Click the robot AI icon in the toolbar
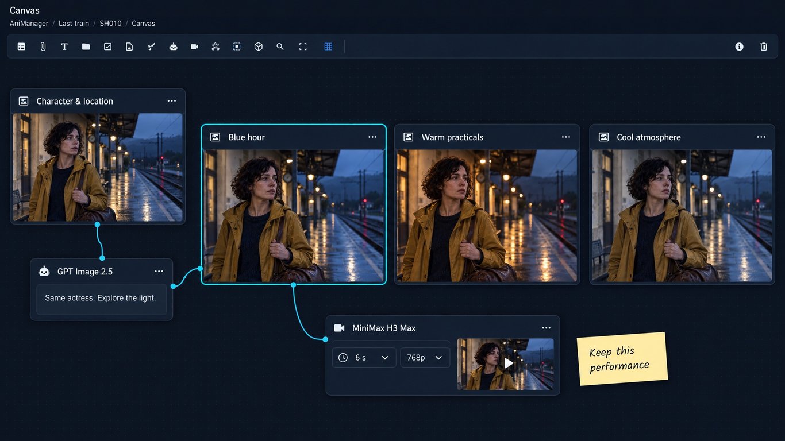 point(173,47)
